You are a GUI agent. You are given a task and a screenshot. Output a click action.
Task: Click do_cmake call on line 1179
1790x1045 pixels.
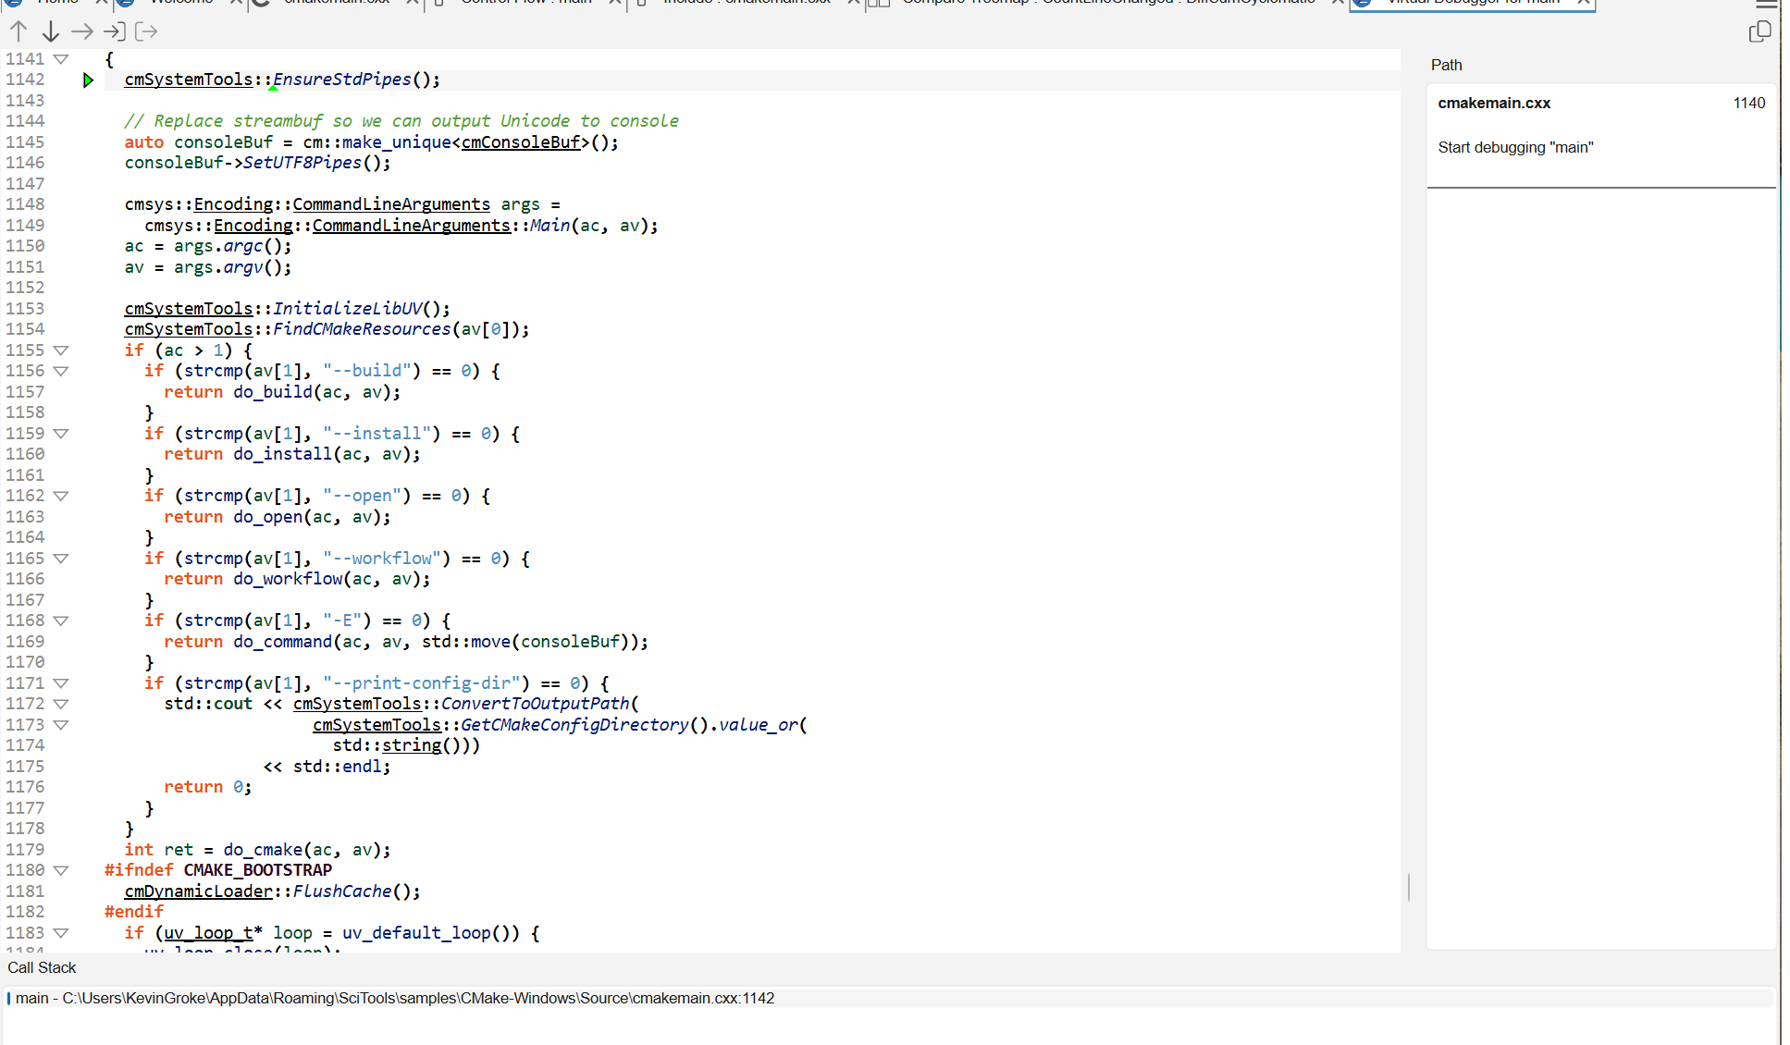click(263, 850)
